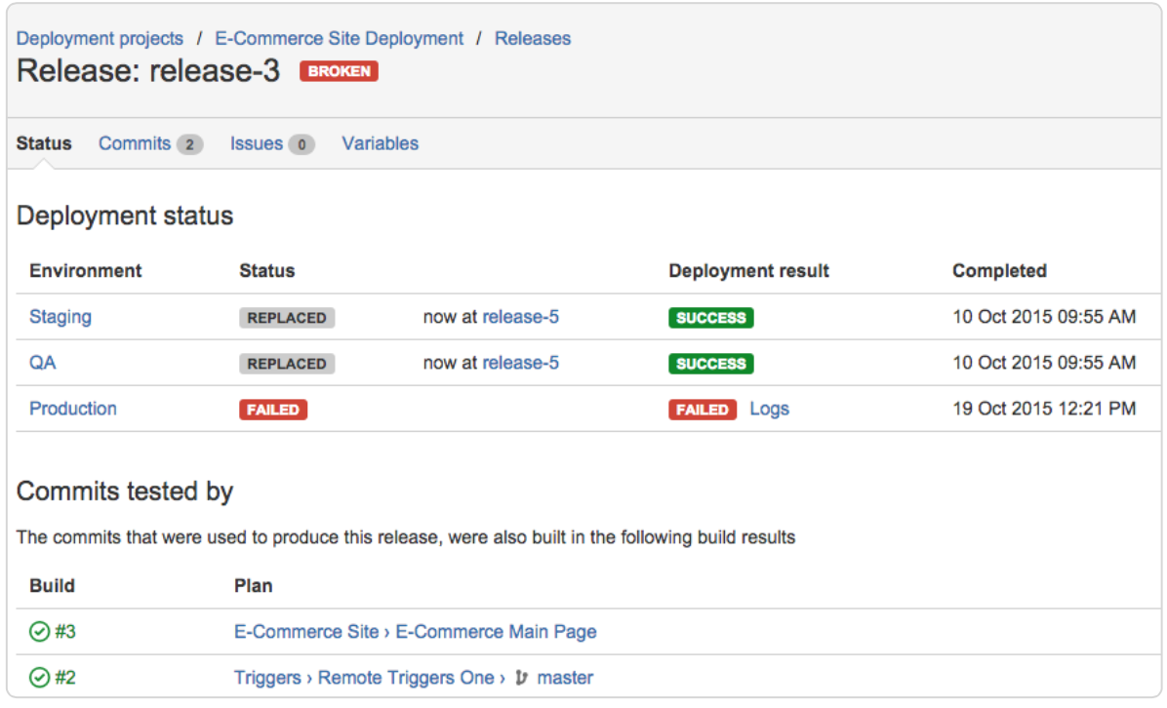Click the REPLACED status badge for QA
The width and height of the screenshot is (1167, 708).
pyautogui.click(x=287, y=363)
